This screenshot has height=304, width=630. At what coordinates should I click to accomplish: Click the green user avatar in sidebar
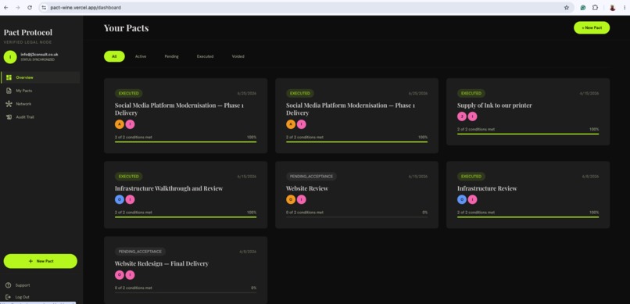[10, 57]
